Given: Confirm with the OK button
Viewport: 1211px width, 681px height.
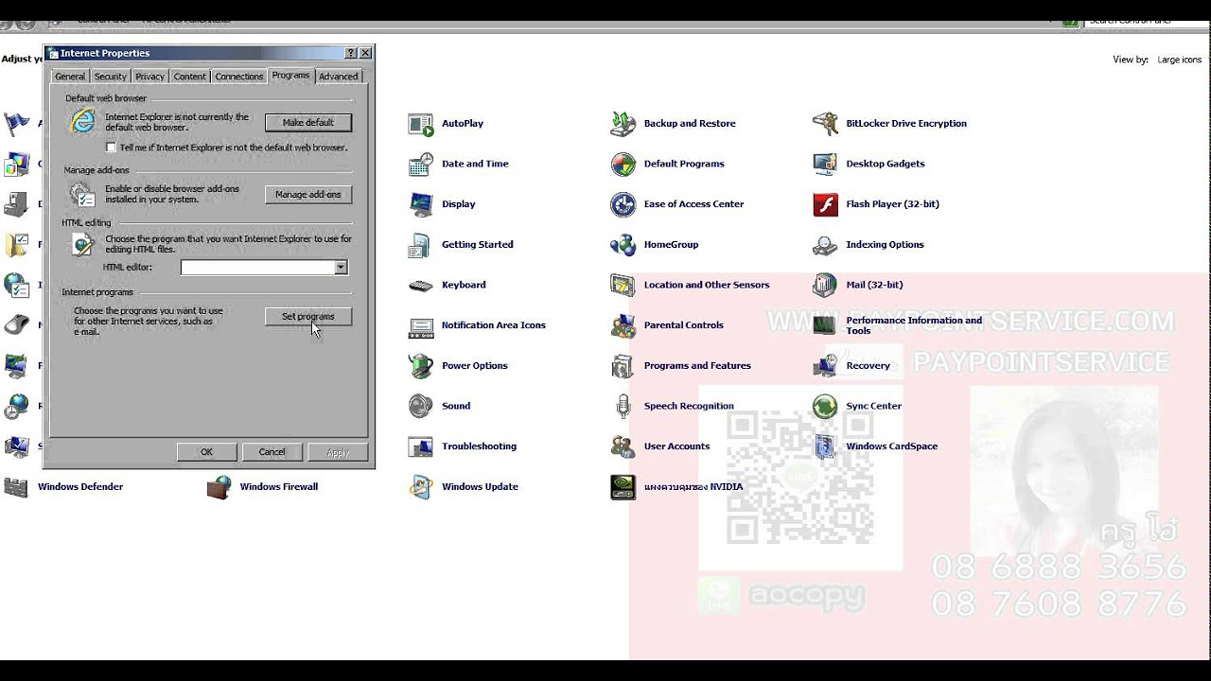Looking at the screenshot, I should tap(206, 452).
